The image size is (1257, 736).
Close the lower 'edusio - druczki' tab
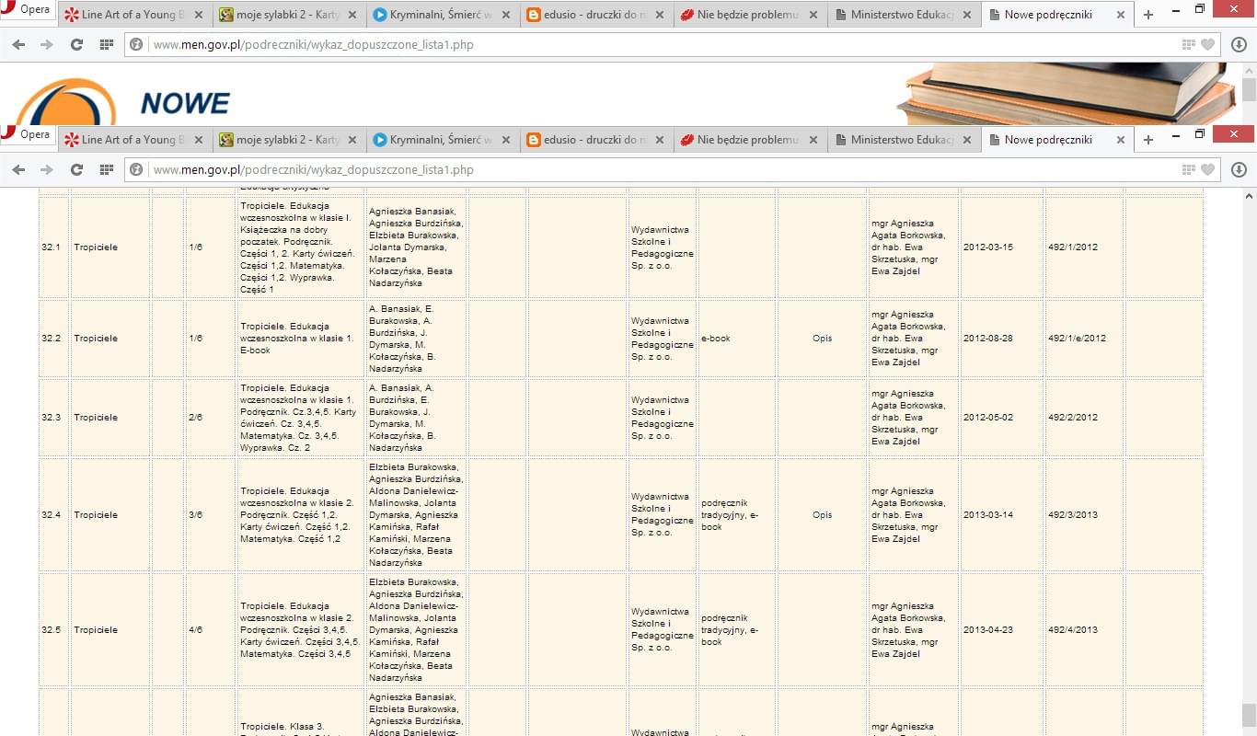point(659,140)
